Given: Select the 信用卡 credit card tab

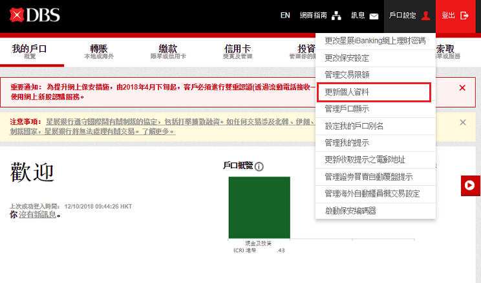Looking at the screenshot, I should tap(237, 51).
